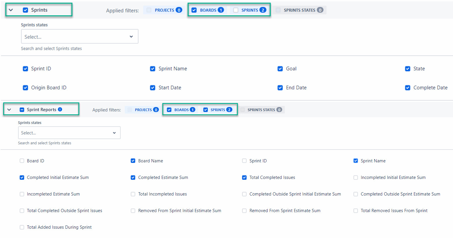Collapse the Sprints section chevron
Screen dimensions: 453x238
[11, 10]
